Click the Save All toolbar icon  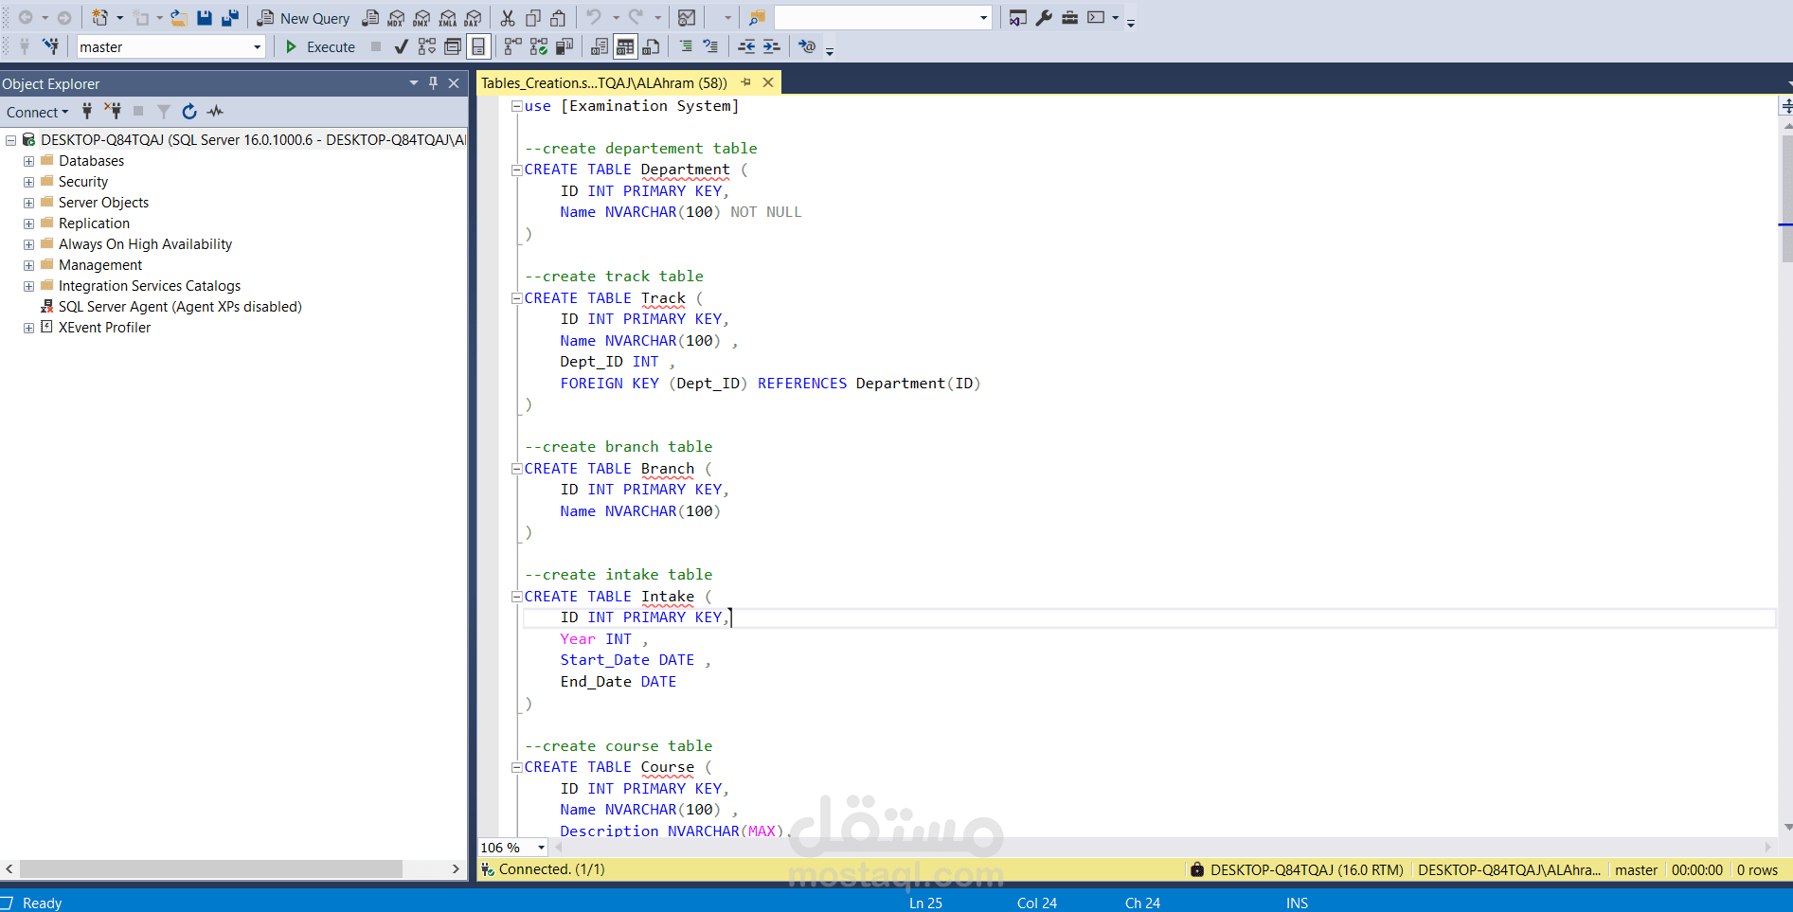click(x=230, y=18)
